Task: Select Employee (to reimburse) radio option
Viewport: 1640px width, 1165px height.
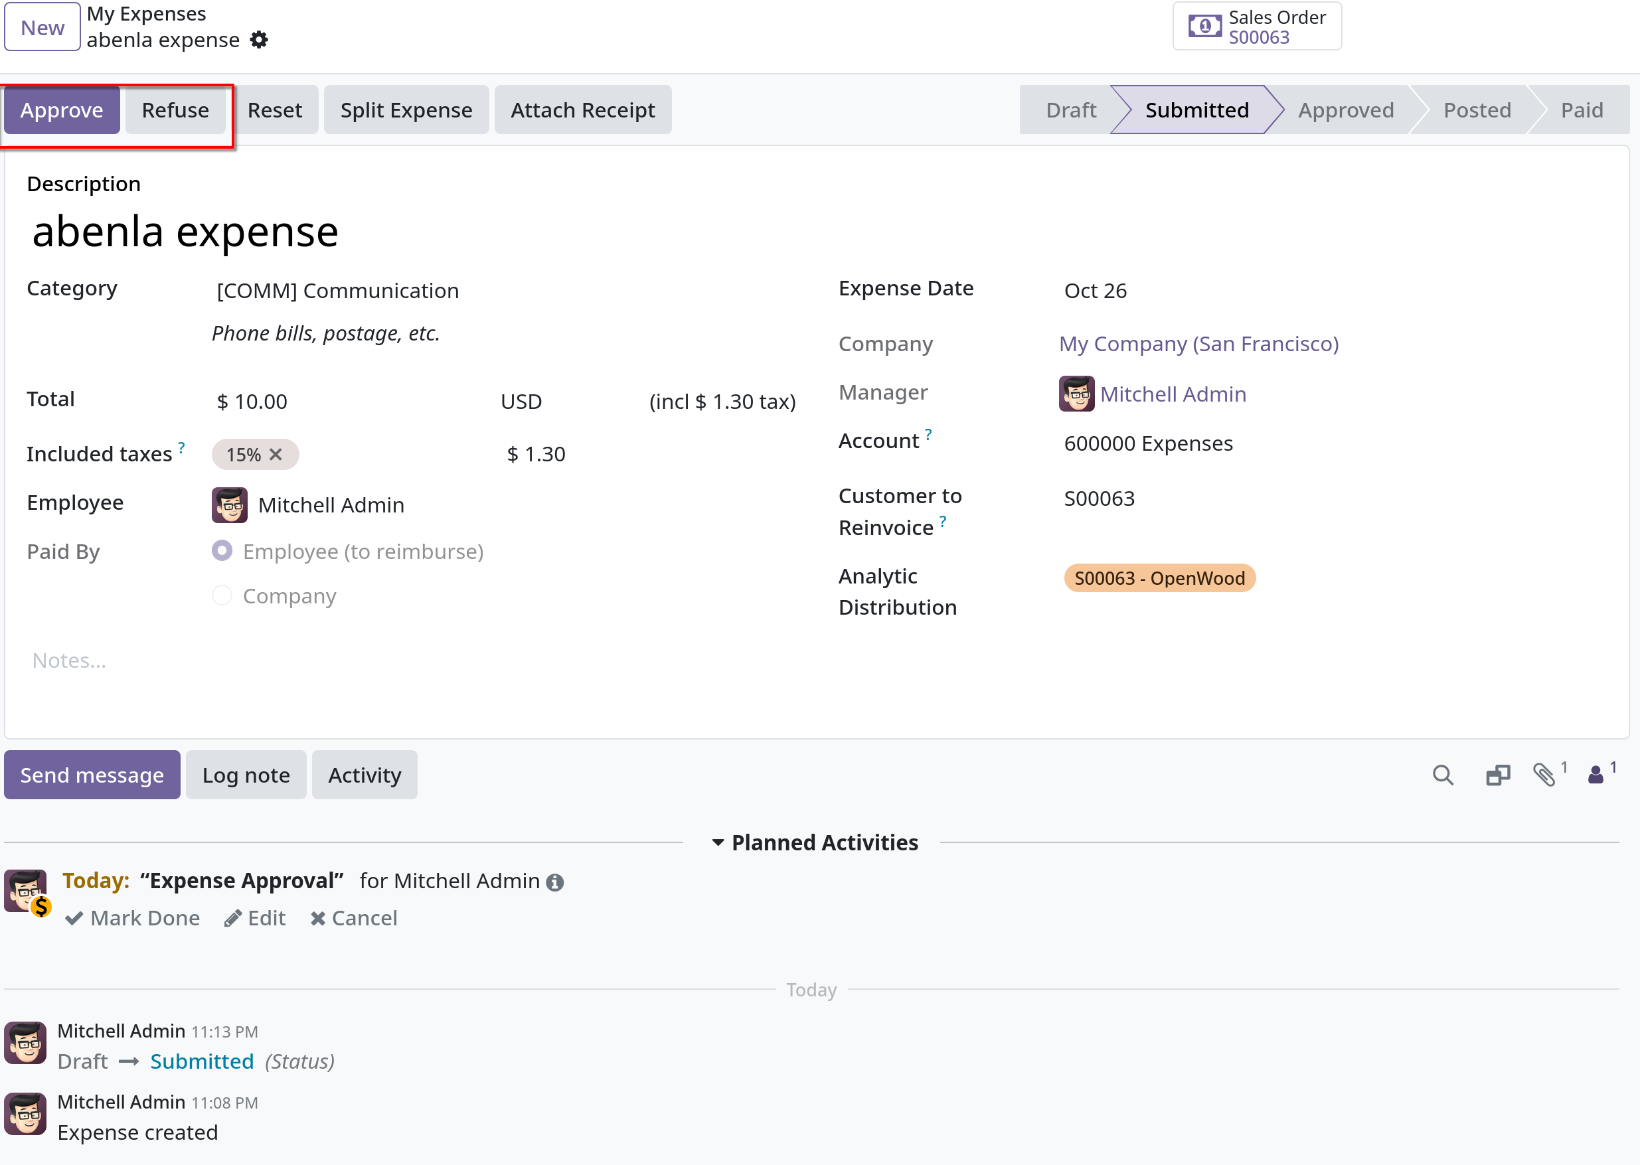Action: (x=222, y=551)
